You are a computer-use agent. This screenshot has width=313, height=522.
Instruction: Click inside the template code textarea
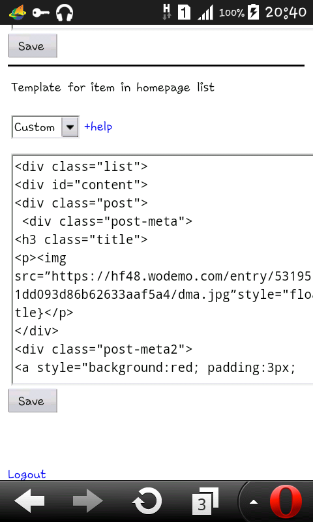[x=162, y=269]
